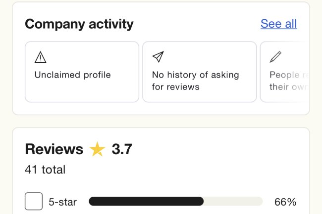This screenshot has width=322, height=214.
Task: Select the partially visible People card text
Action: pos(285,75)
